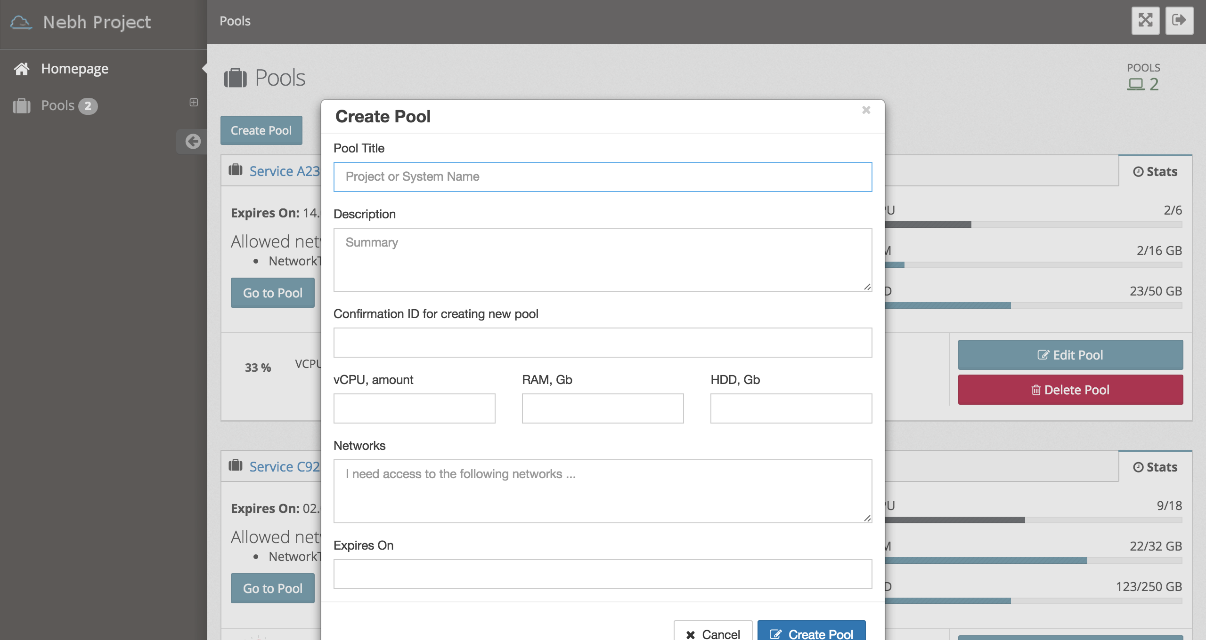The height and width of the screenshot is (640, 1206).
Task: Expand the Pools menu plus icon
Action: coord(194,102)
